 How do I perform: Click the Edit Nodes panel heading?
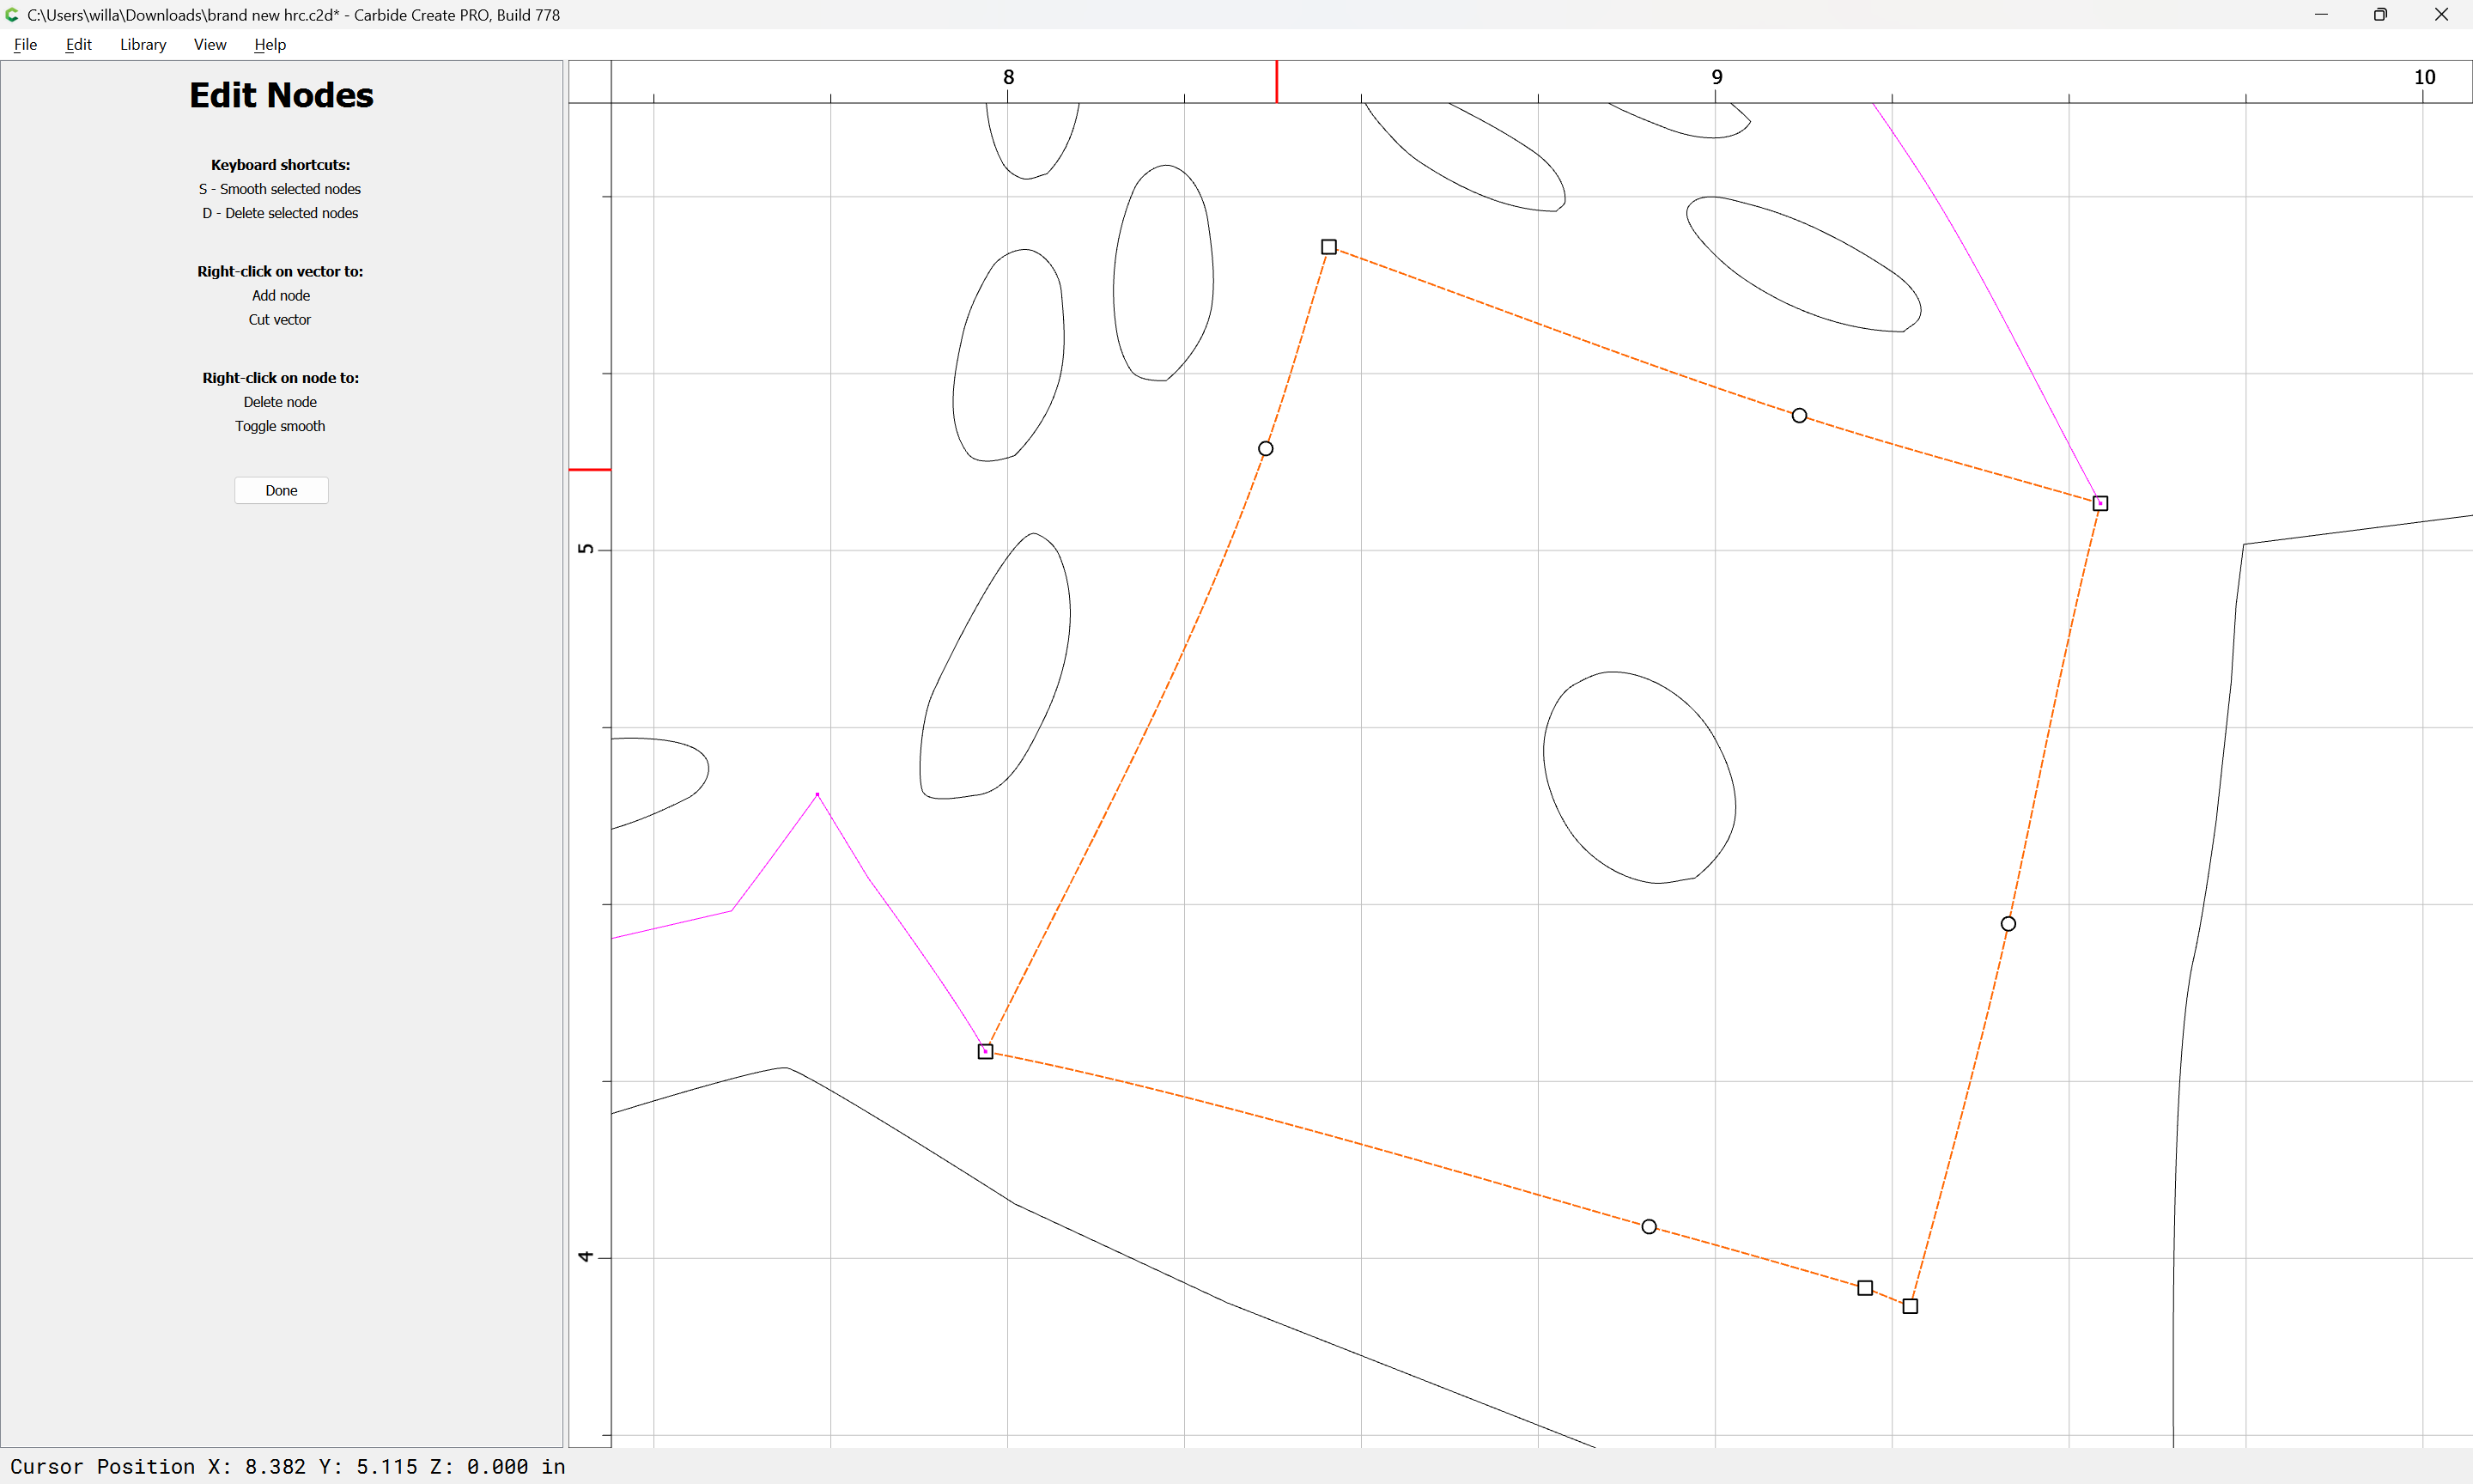(281, 95)
